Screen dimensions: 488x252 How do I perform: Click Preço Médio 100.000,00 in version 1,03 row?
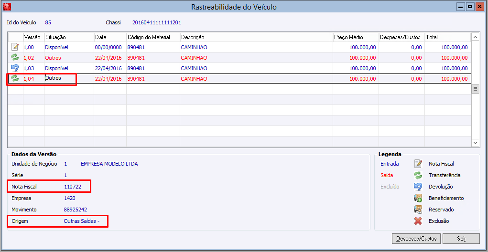pyautogui.click(x=363, y=68)
